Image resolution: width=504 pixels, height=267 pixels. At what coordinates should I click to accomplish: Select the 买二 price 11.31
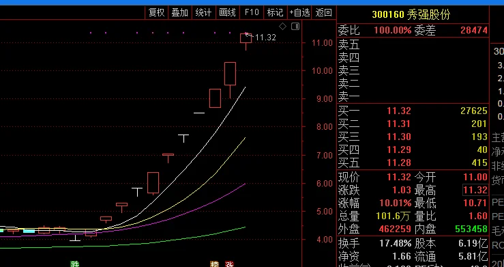click(x=399, y=124)
